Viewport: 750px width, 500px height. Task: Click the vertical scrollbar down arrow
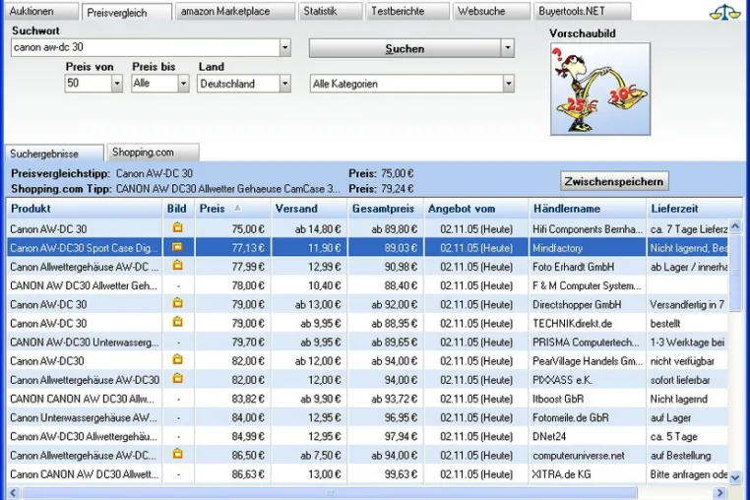coord(735,476)
